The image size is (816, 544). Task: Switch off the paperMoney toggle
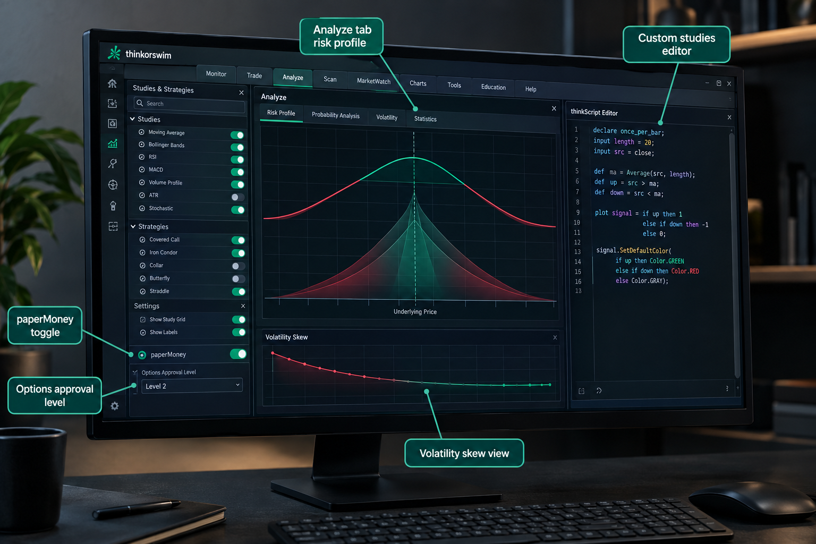click(x=239, y=354)
